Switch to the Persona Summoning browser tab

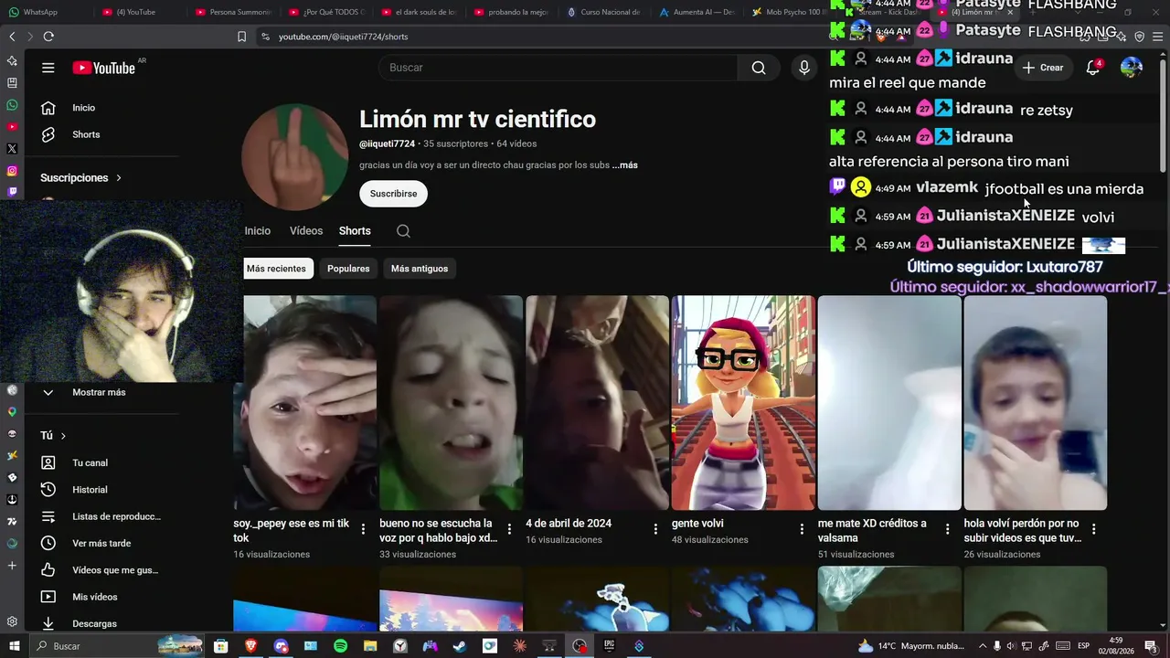tap(233, 12)
